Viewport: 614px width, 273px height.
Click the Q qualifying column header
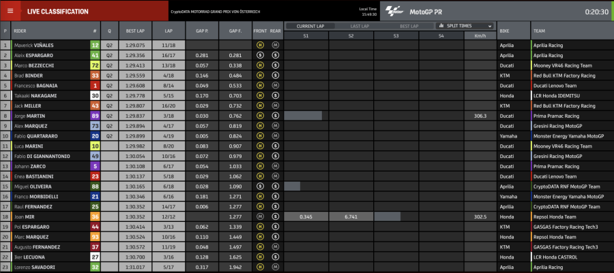[109, 31]
